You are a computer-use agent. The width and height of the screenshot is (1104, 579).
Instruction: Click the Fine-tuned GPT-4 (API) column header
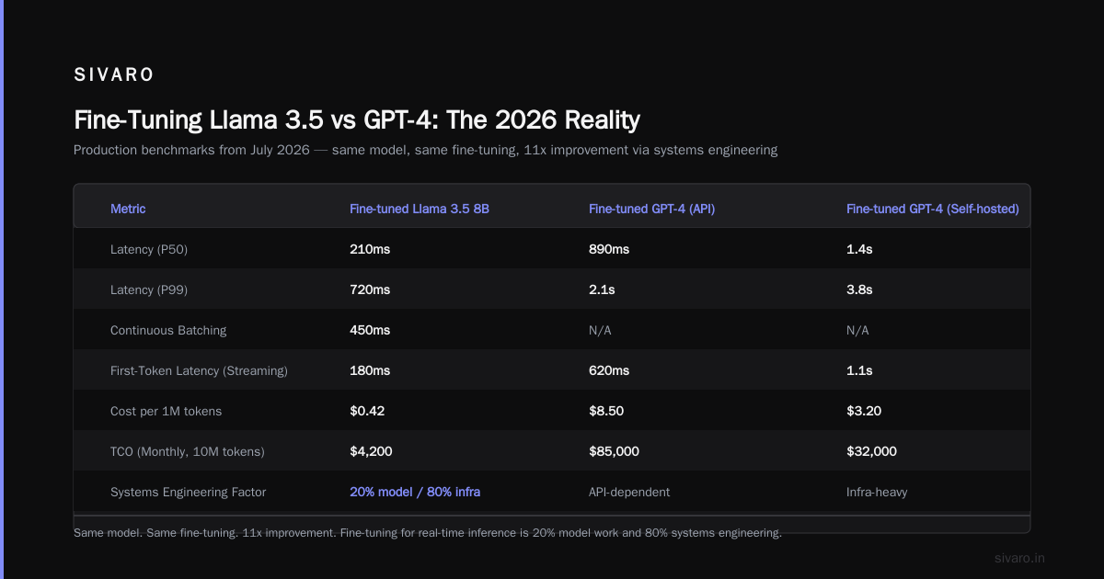pos(651,209)
